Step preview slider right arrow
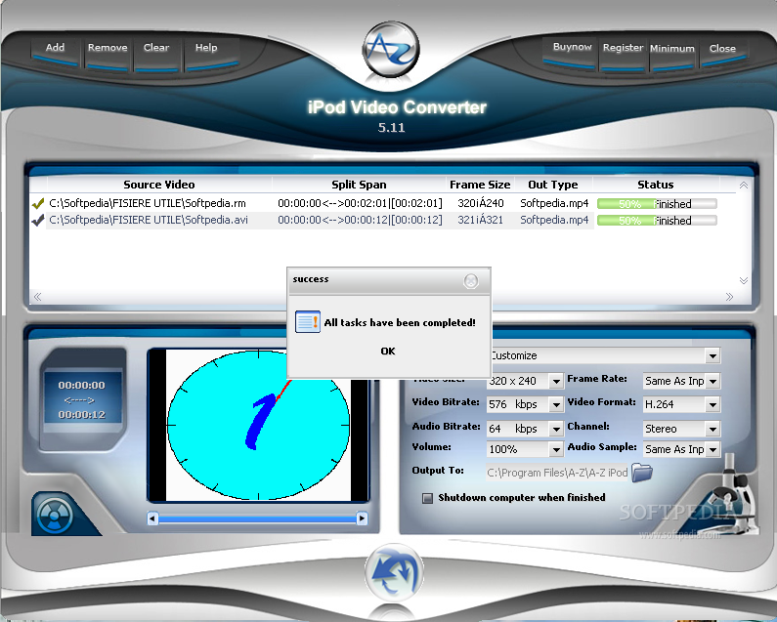This screenshot has width=777, height=622. 363,518
